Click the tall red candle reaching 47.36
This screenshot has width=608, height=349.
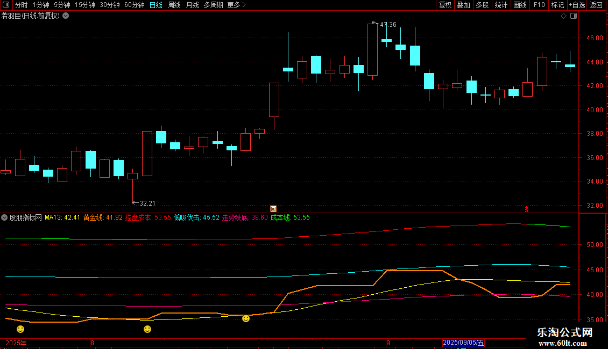[373, 49]
